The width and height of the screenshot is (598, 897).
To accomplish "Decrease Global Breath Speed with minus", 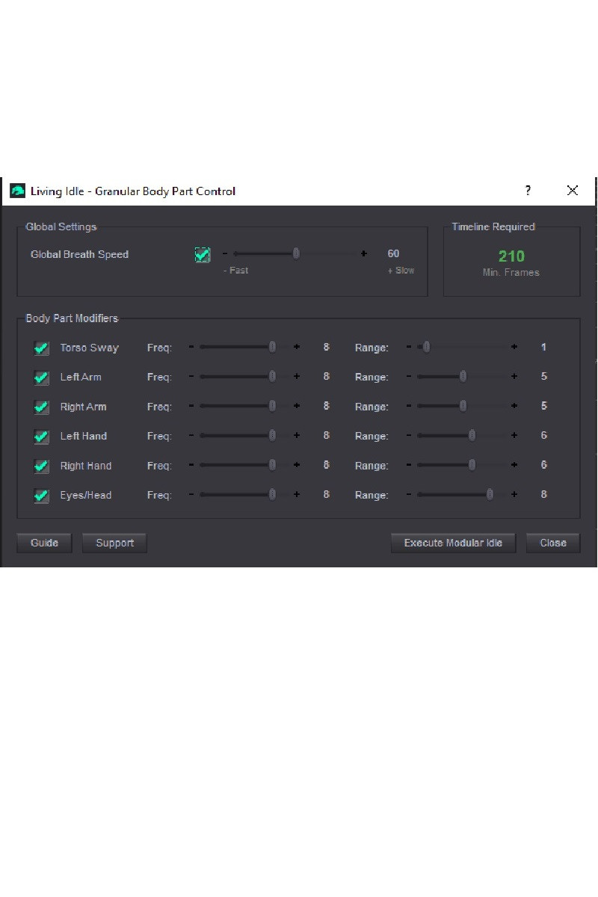I will point(225,253).
